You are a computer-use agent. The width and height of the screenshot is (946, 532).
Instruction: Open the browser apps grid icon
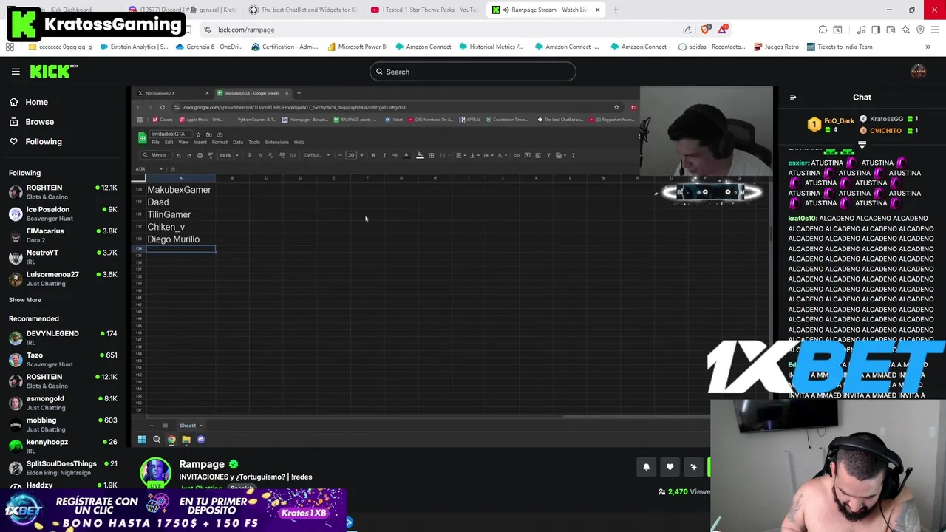10,47
